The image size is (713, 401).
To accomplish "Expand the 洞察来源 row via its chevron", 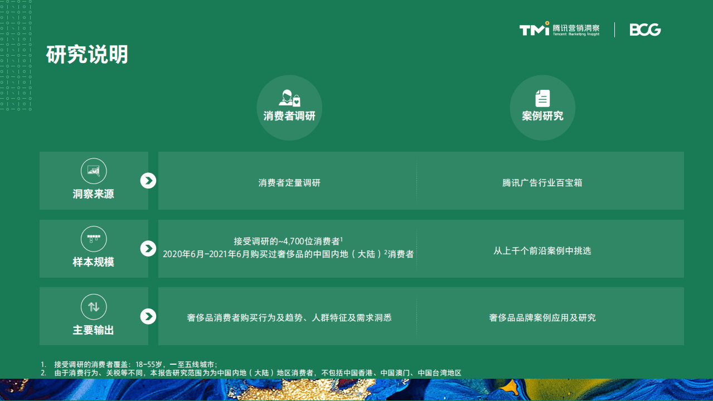I will (148, 181).
